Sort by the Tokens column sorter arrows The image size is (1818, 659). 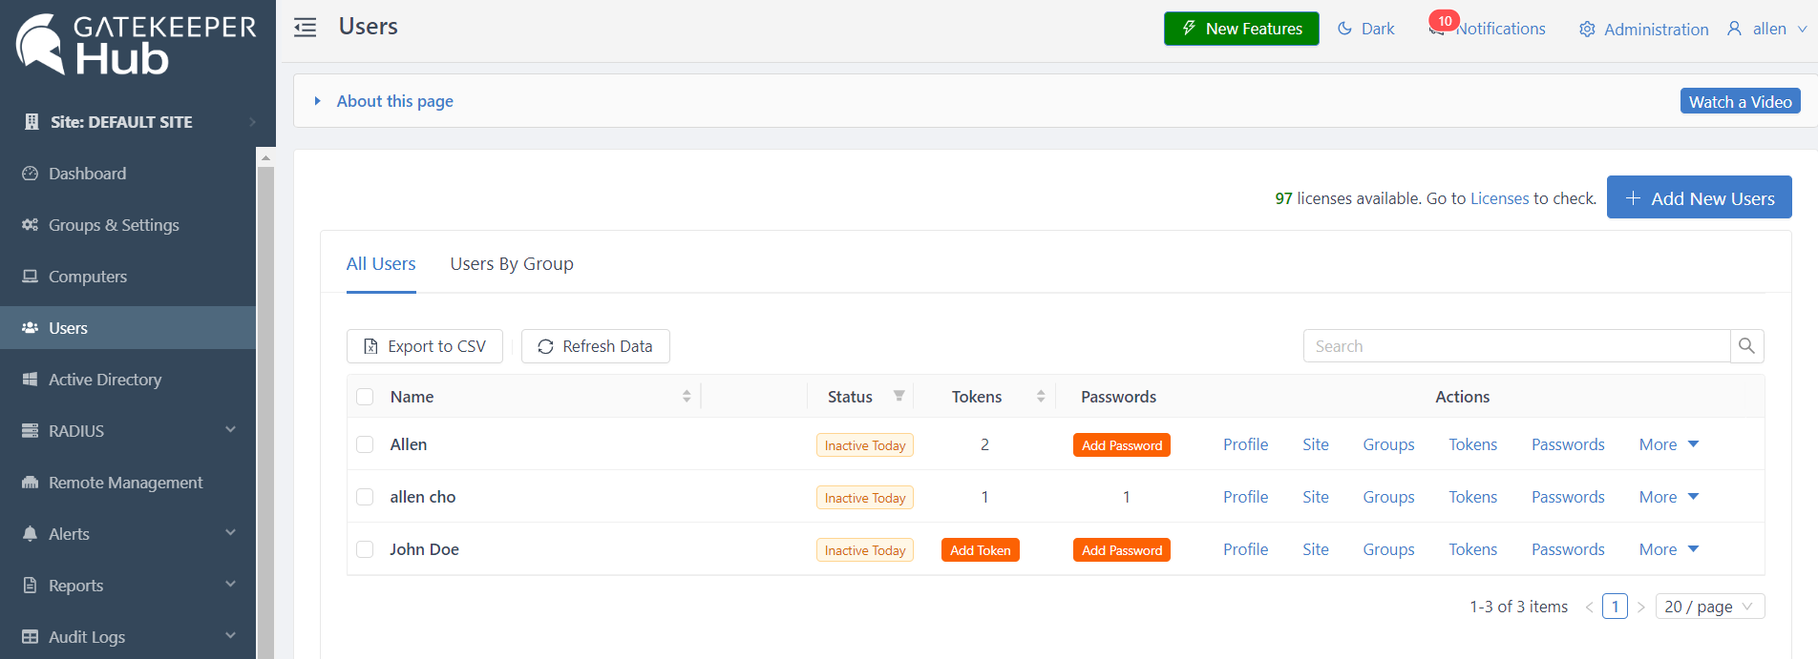pyautogui.click(x=1041, y=397)
